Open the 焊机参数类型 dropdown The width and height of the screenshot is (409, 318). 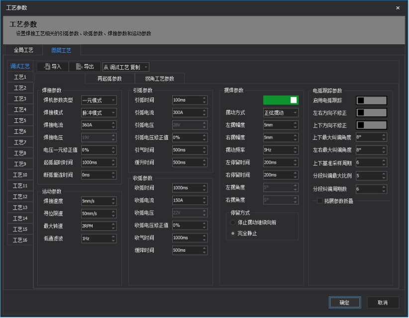click(x=99, y=100)
